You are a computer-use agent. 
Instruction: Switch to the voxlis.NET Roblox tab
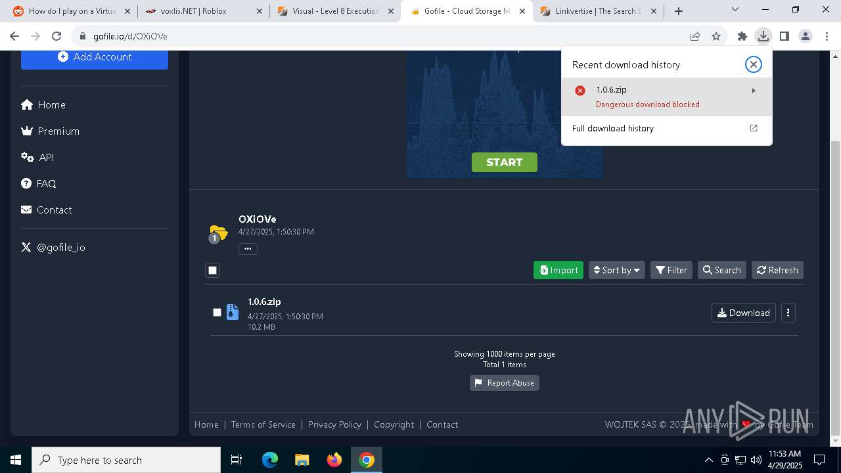click(204, 11)
